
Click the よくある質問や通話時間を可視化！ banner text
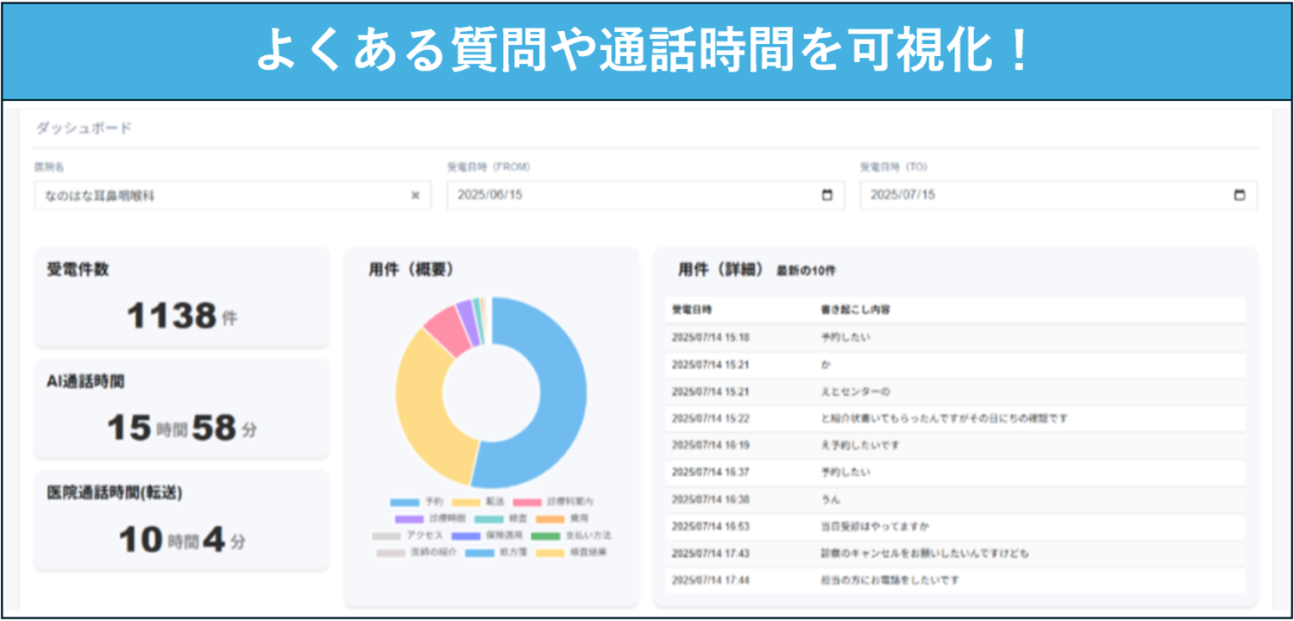coord(643,52)
